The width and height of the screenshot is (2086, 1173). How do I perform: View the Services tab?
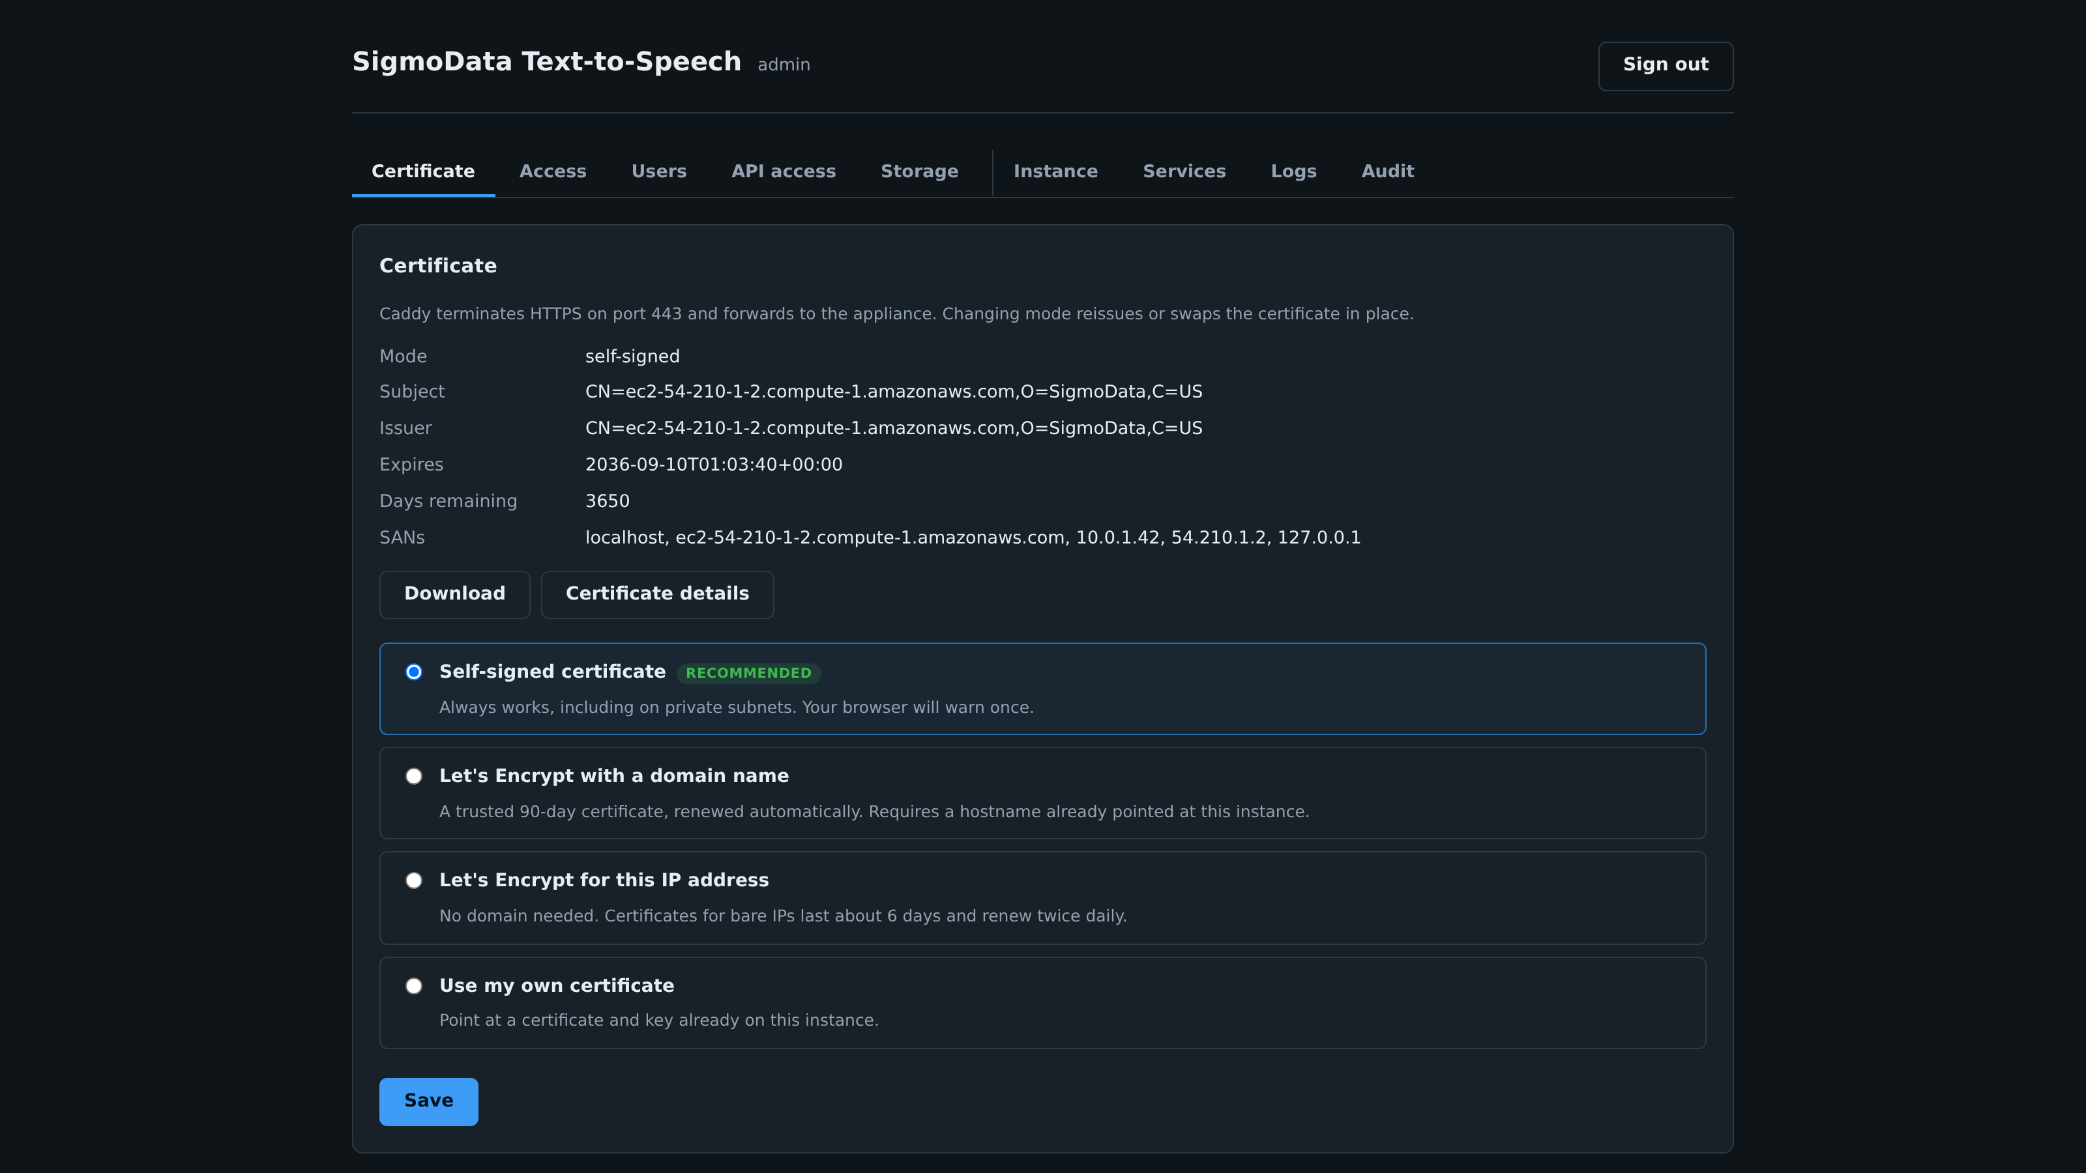tap(1184, 171)
